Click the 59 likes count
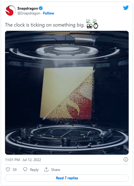The height and width of the screenshot is (186, 134). tap(14, 170)
